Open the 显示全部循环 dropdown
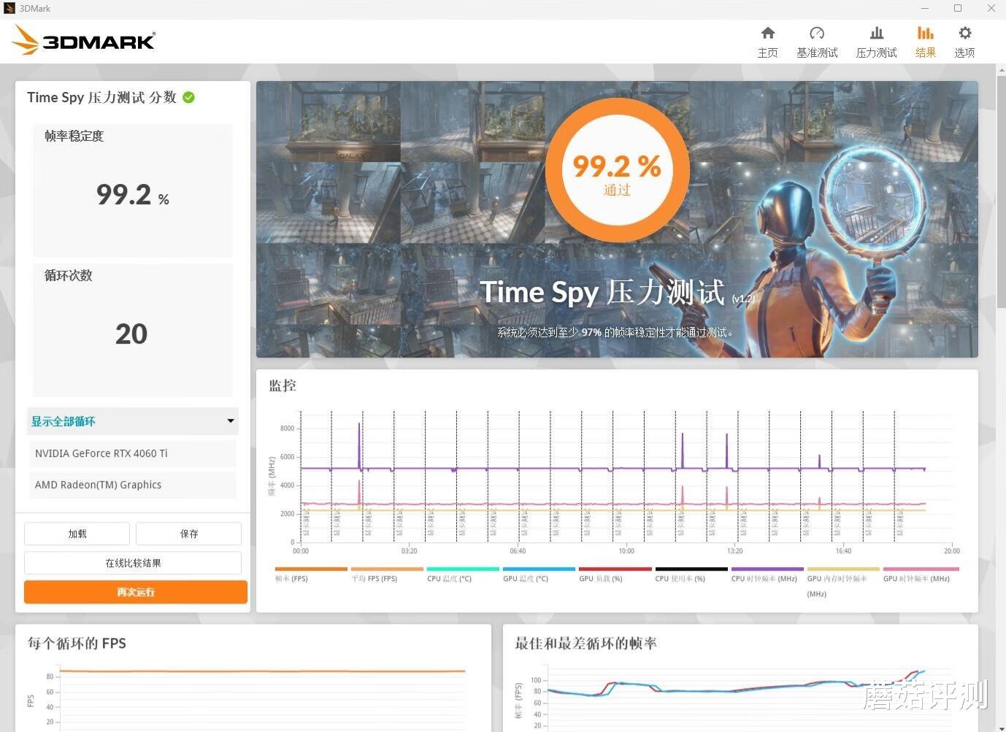 click(132, 421)
